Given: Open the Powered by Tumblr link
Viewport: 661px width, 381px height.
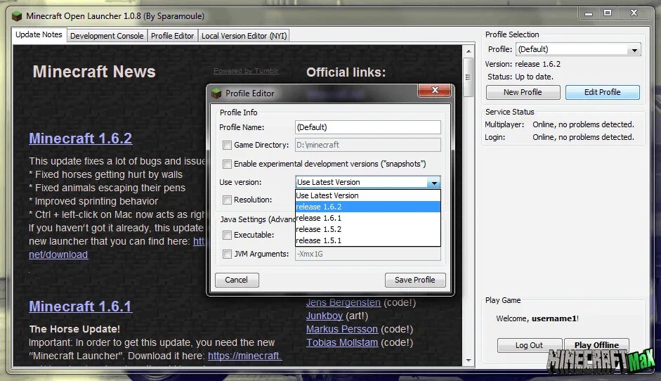Looking at the screenshot, I should point(246,71).
